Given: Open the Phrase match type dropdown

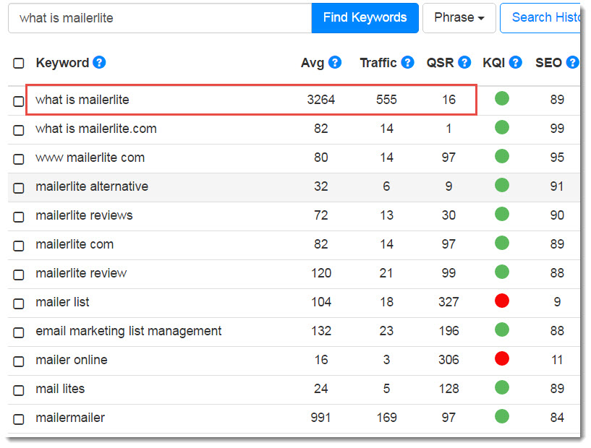Looking at the screenshot, I should coord(459,17).
